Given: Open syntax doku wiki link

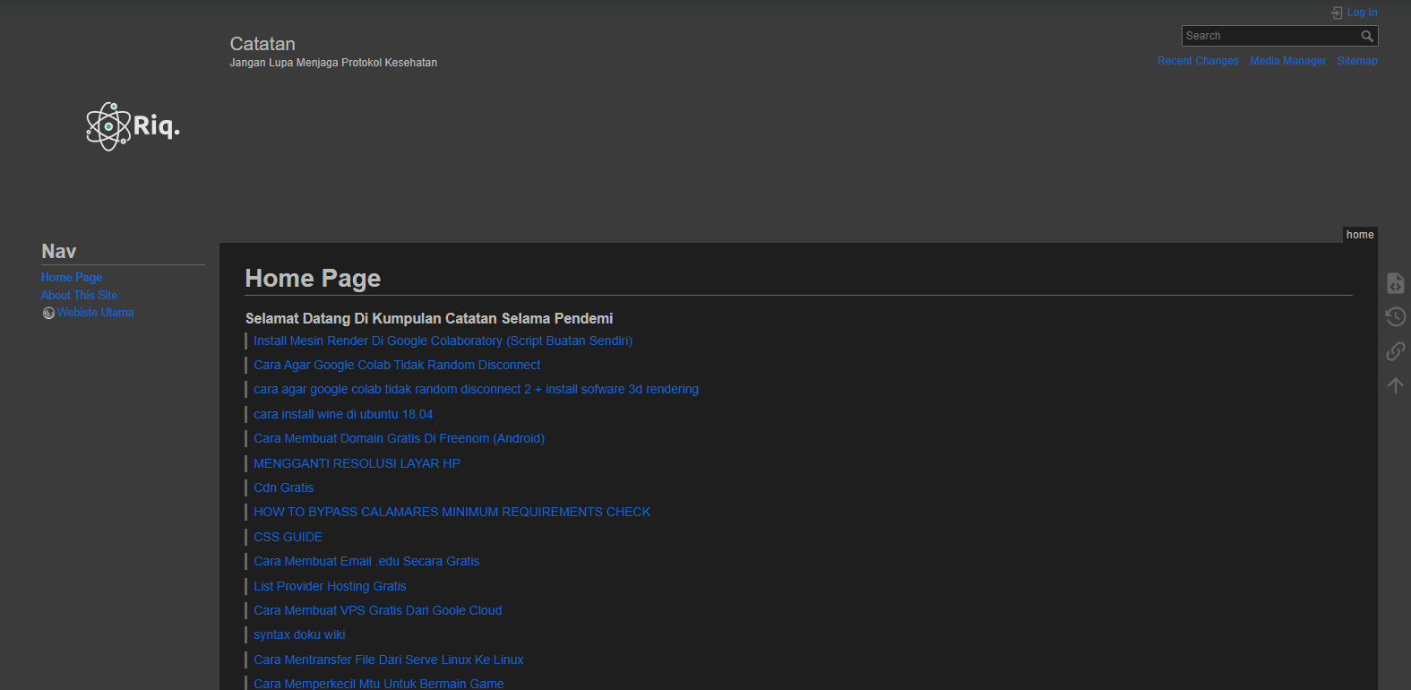Looking at the screenshot, I should [x=299, y=634].
